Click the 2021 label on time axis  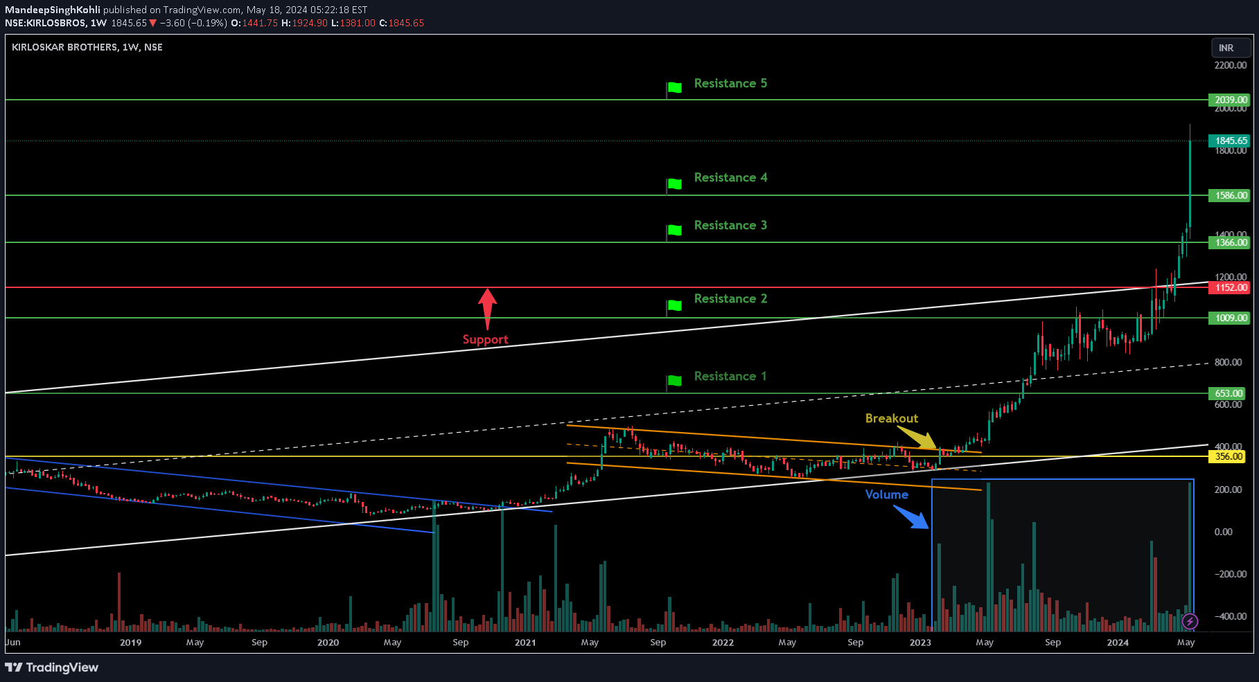coord(525,643)
